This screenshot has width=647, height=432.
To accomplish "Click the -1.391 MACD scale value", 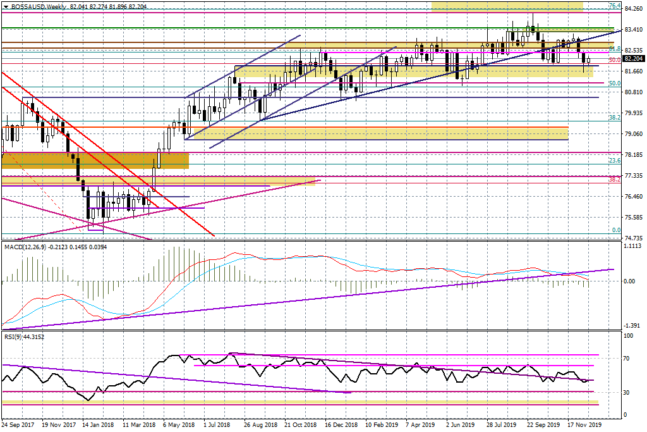I will click(x=632, y=326).
